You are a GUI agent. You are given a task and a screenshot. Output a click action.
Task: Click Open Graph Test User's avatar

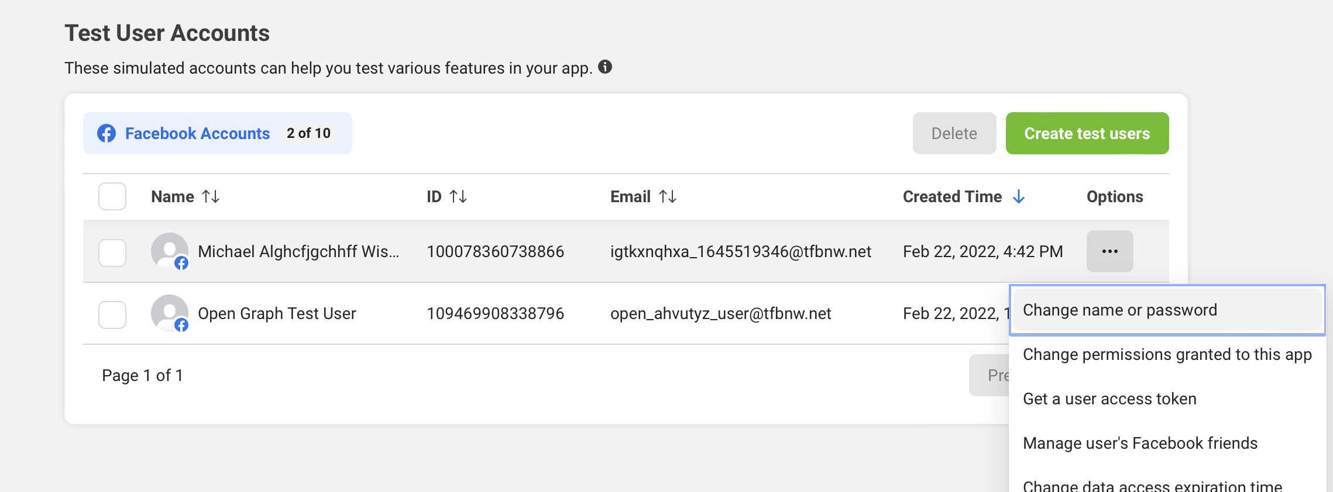coord(170,313)
